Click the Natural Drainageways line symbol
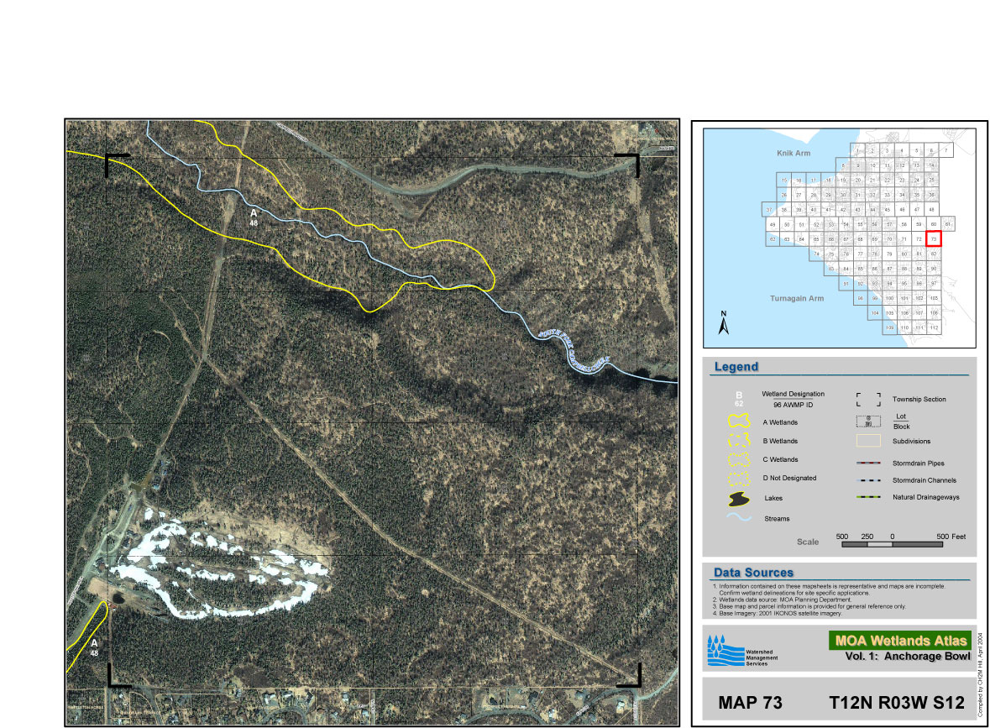The height and width of the screenshot is (728, 990). click(868, 497)
